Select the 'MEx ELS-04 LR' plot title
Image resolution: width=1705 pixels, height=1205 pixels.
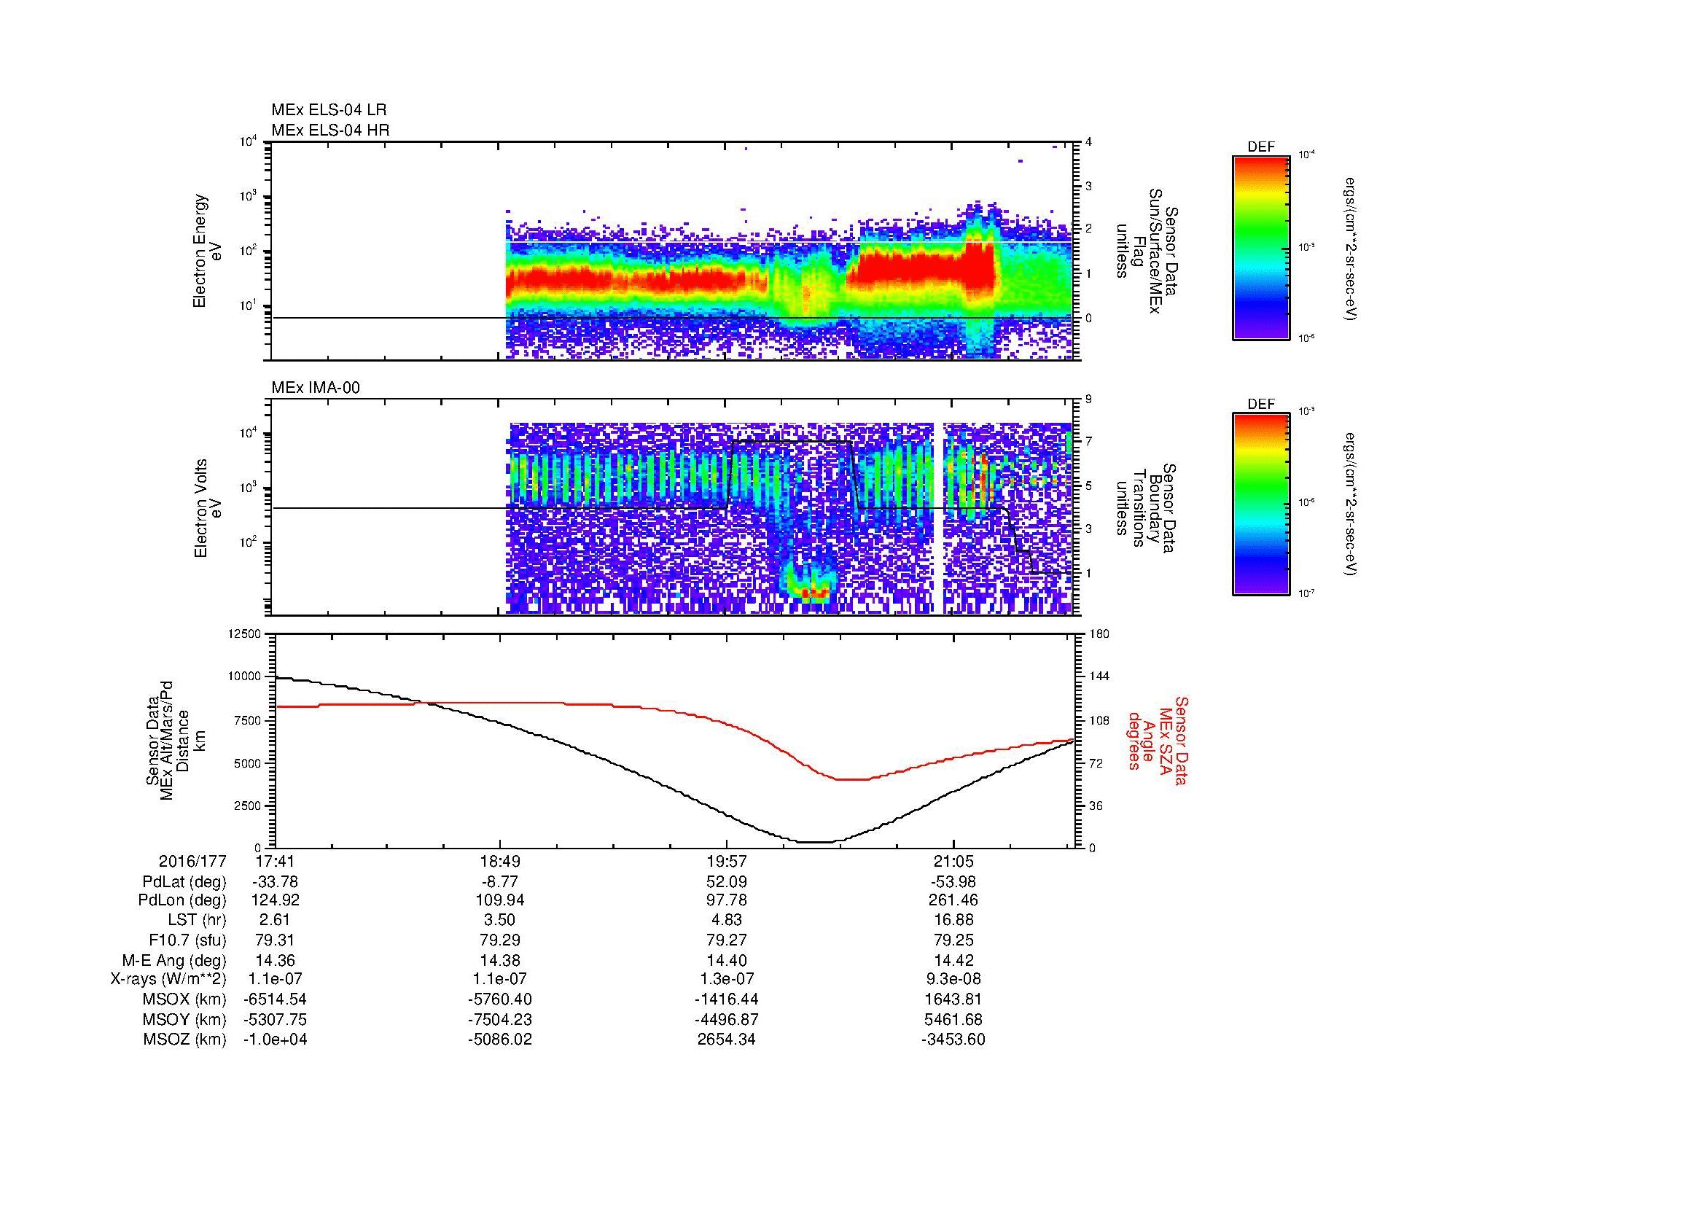[329, 111]
